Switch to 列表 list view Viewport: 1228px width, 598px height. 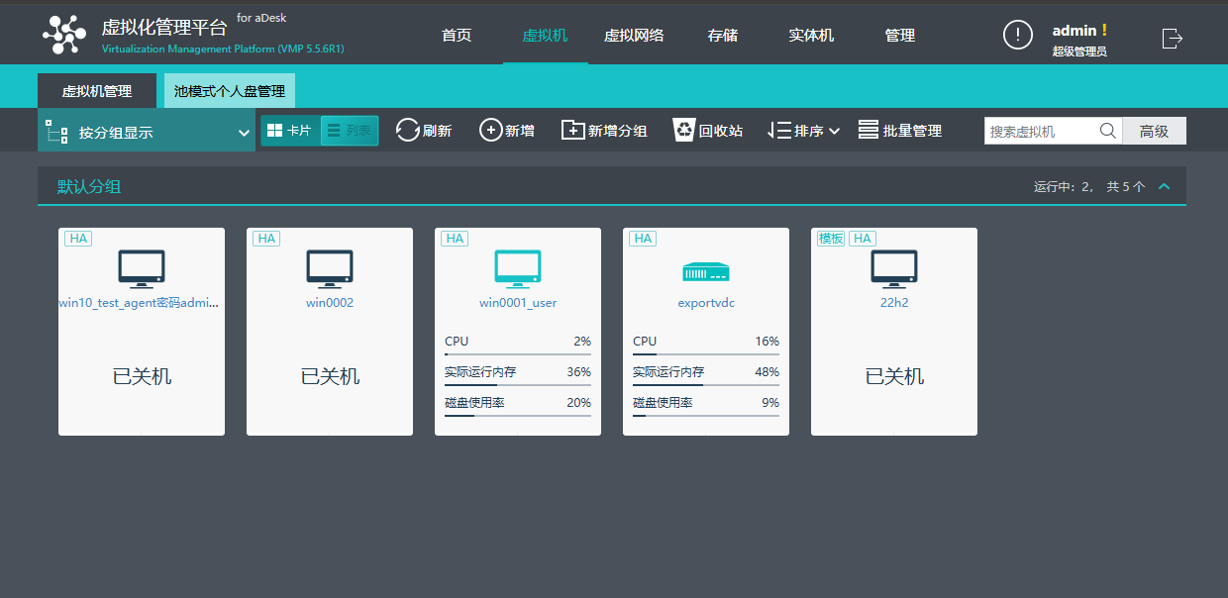tap(347, 130)
